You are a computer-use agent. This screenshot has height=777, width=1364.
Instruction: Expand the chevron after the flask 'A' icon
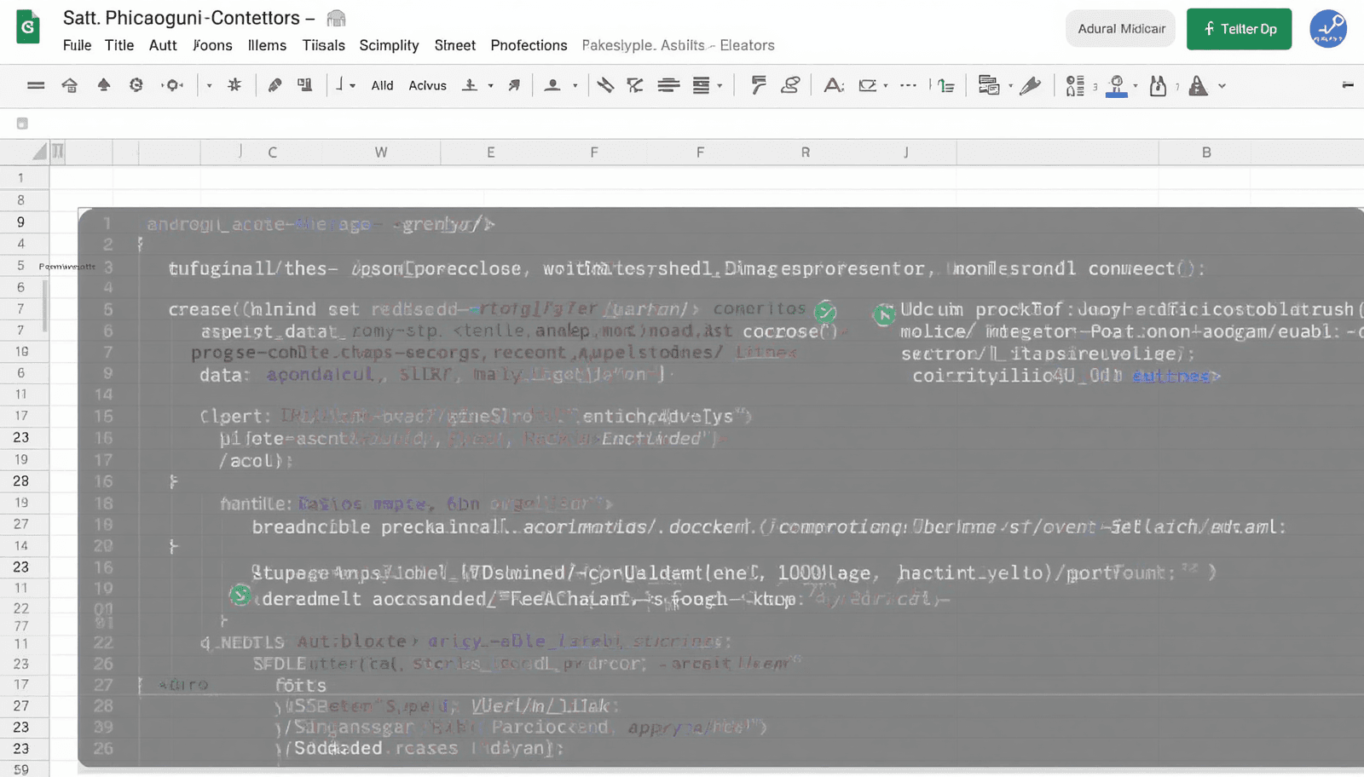(x=1222, y=86)
